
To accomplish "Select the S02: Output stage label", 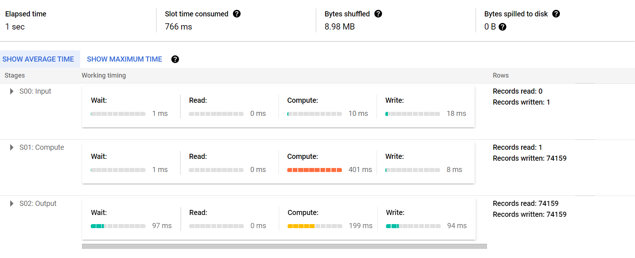I will coord(38,203).
